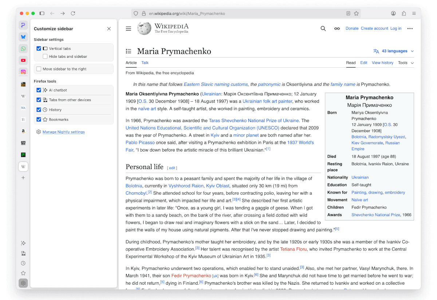Open the pinned Bluesky butterfly tab

(x=23, y=37)
